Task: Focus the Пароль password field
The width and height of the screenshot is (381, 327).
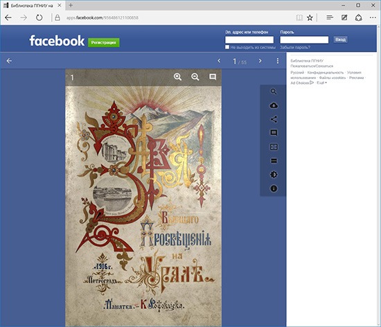Action: 304,39
